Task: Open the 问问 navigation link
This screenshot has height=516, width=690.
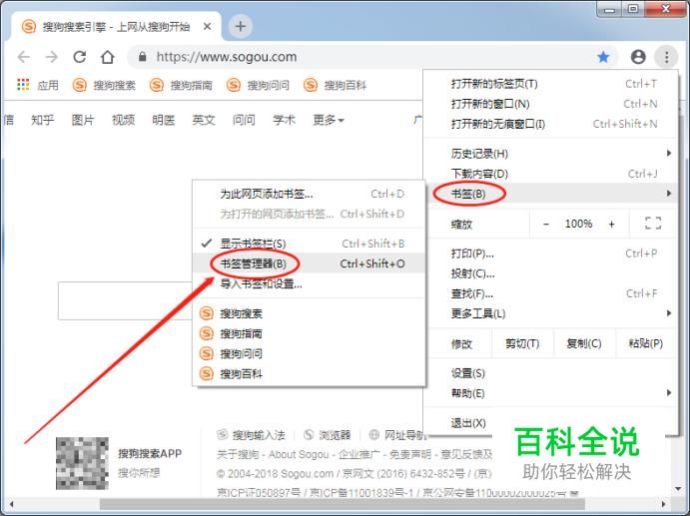Action: coord(244,120)
